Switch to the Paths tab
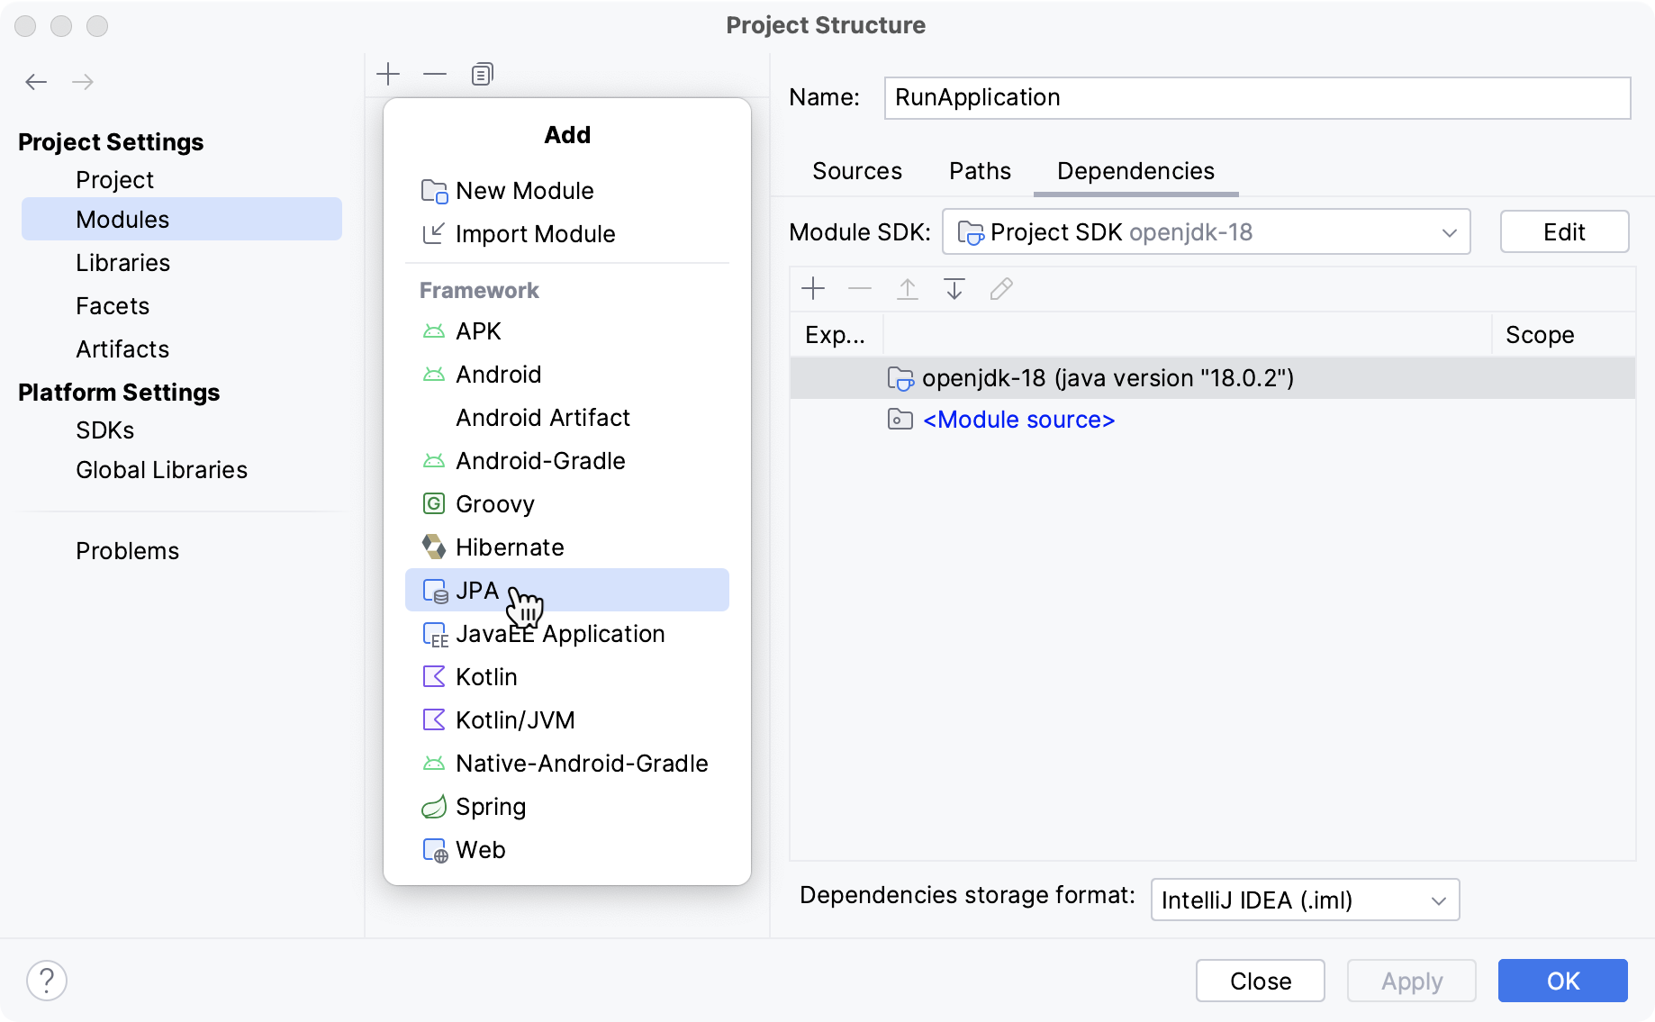The height and width of the screenshot is (1022, 1655). click(x=979, y=170)
